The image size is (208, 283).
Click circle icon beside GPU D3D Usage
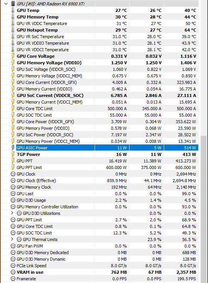(13, 200)
